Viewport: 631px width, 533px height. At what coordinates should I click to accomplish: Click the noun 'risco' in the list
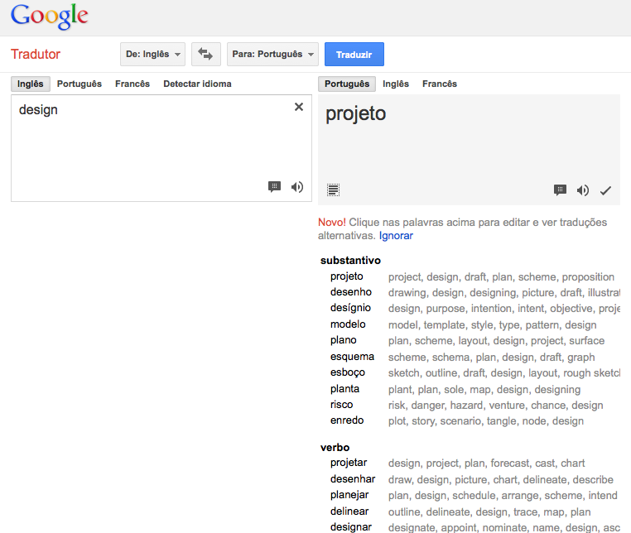(342, 405)
